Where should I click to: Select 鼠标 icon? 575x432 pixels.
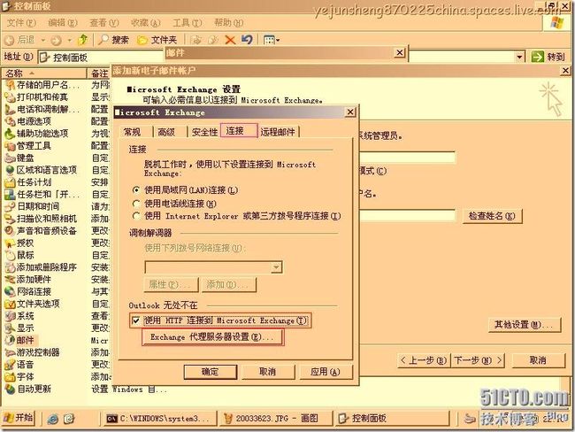(x=10, y=255)
